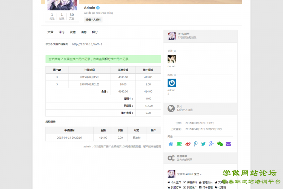The image size is (283, 189).
Task: Click the green coffee cup donation icon
Action: (179, 144)
